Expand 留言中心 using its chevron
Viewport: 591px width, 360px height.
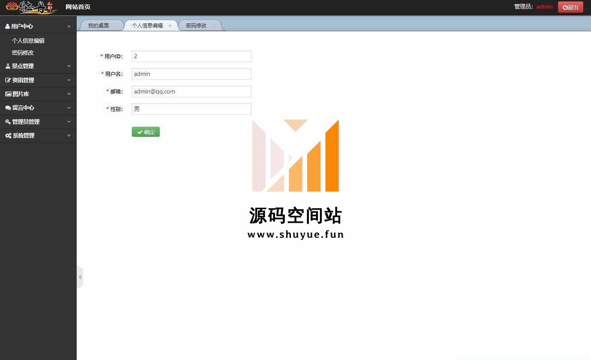(69, 108)
